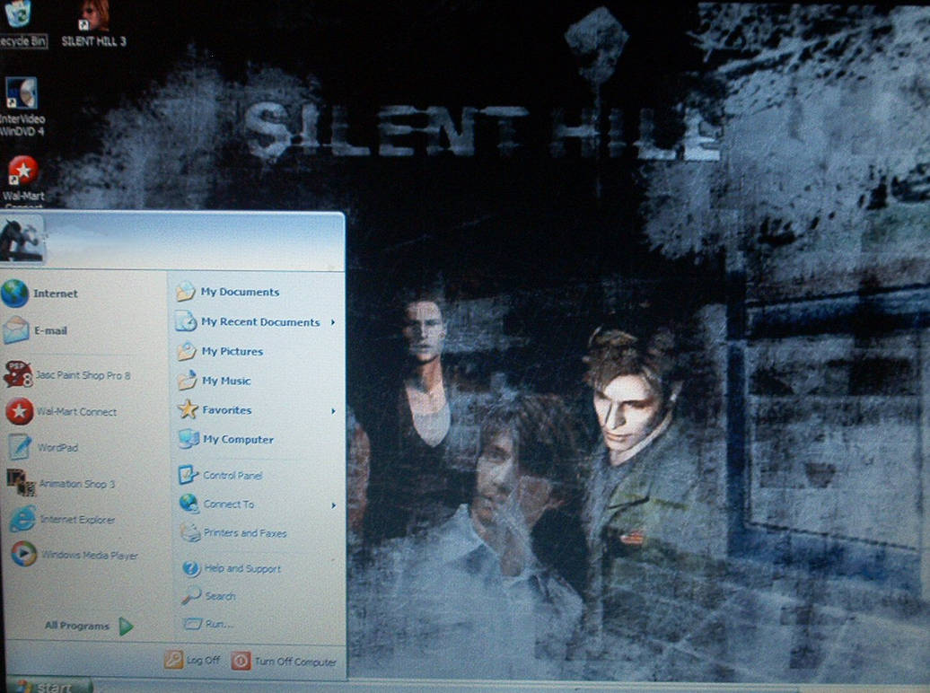The image size is (930, 693).
Task: Launch the SILENT HILL 3 desktop shortcut
Action: tap(93, 23)
